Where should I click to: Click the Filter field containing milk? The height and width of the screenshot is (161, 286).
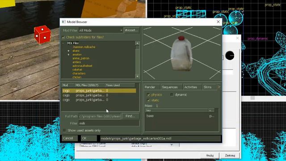pos(109,123)
